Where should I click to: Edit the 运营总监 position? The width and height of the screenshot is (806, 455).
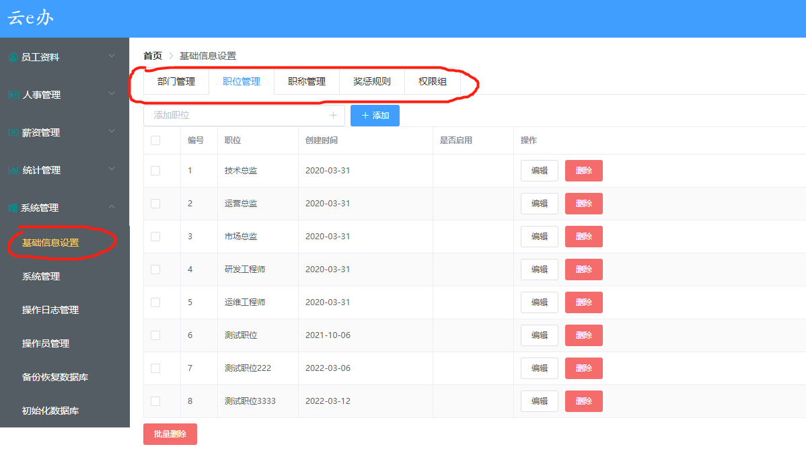539,204
